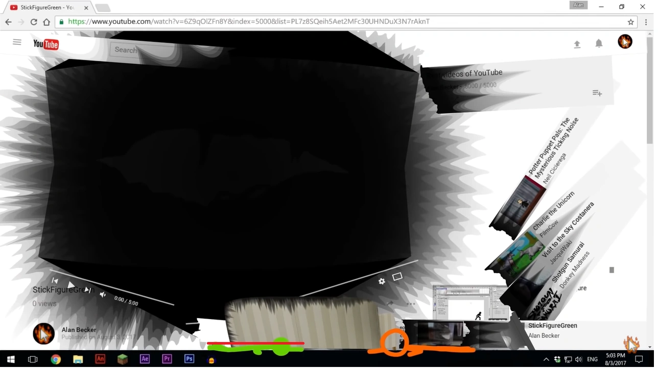Go back in the browser

8,22
